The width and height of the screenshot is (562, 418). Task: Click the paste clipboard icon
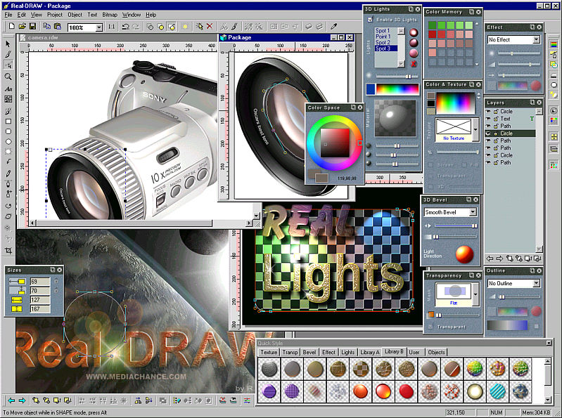(58, 26)
